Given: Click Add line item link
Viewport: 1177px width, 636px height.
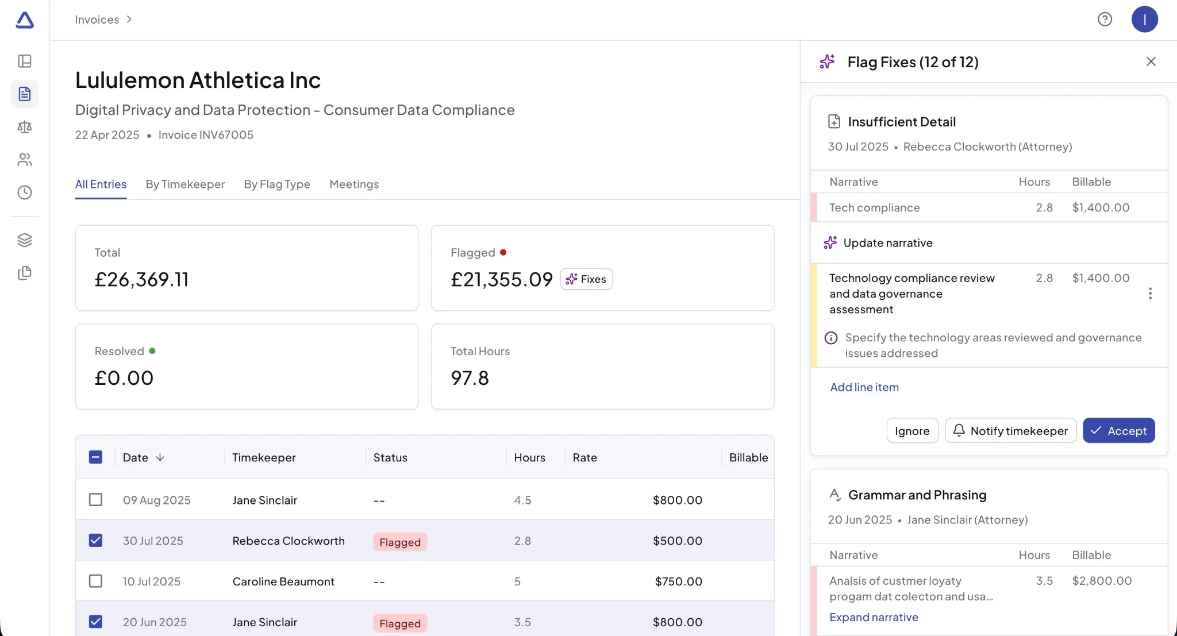Looking at the screenshot, I should [864, 387].
